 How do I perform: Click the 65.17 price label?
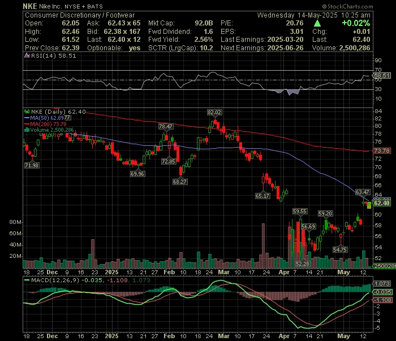pos(262,196)
